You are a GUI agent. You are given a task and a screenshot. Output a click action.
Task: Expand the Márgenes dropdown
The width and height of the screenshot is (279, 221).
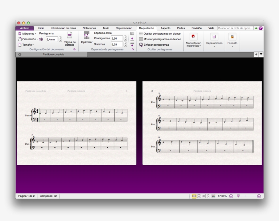pos(27,34)
